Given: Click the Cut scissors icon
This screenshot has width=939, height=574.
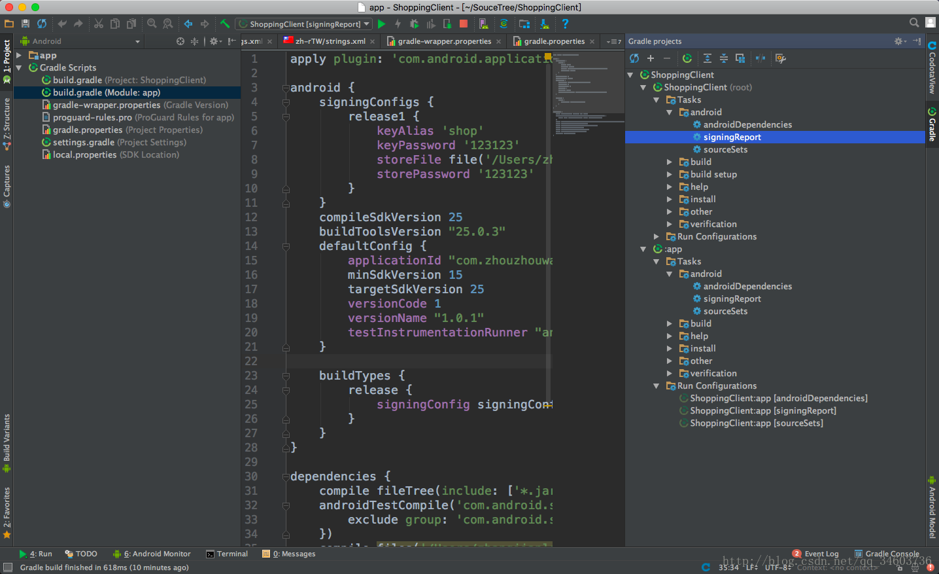Looking at the screenshot, I should tap(99, 24).
